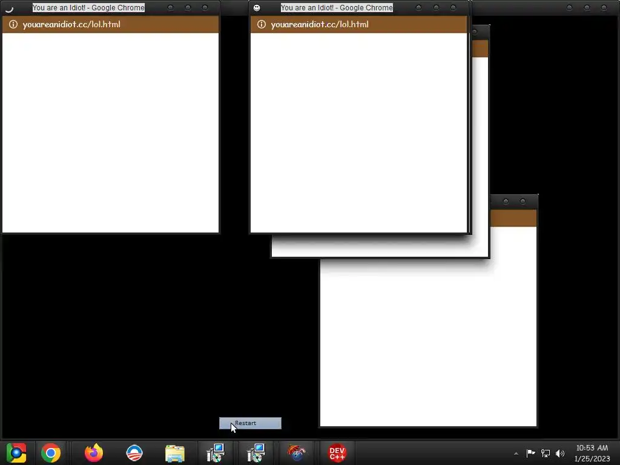This screenshot has width=620, height=465.
Task: Click the site info icon in left window
Action: click(13, 24)
